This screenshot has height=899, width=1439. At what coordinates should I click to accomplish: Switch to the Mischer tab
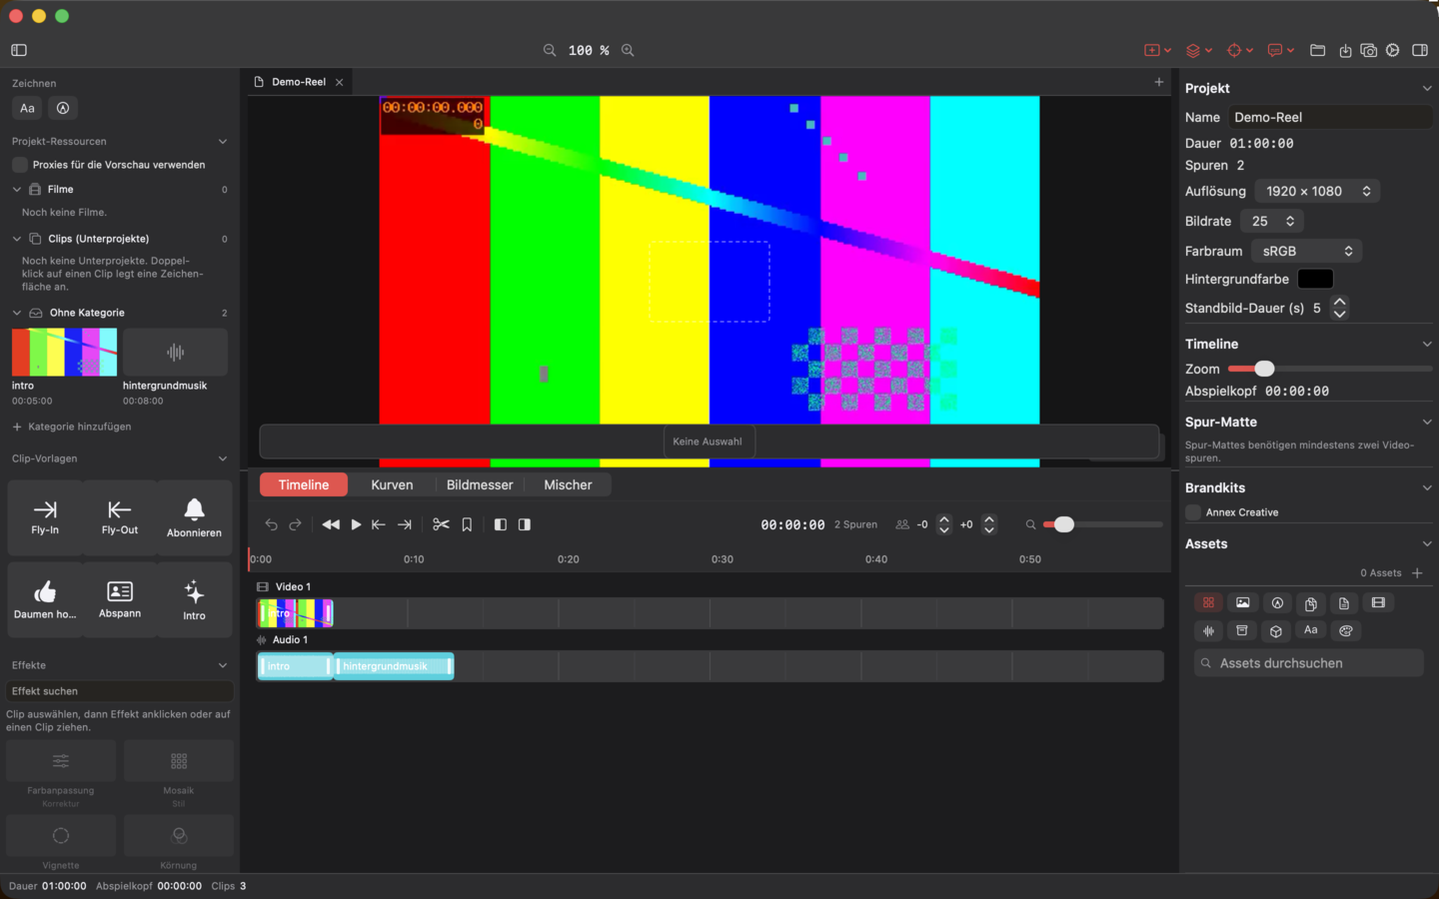(568, 484)
